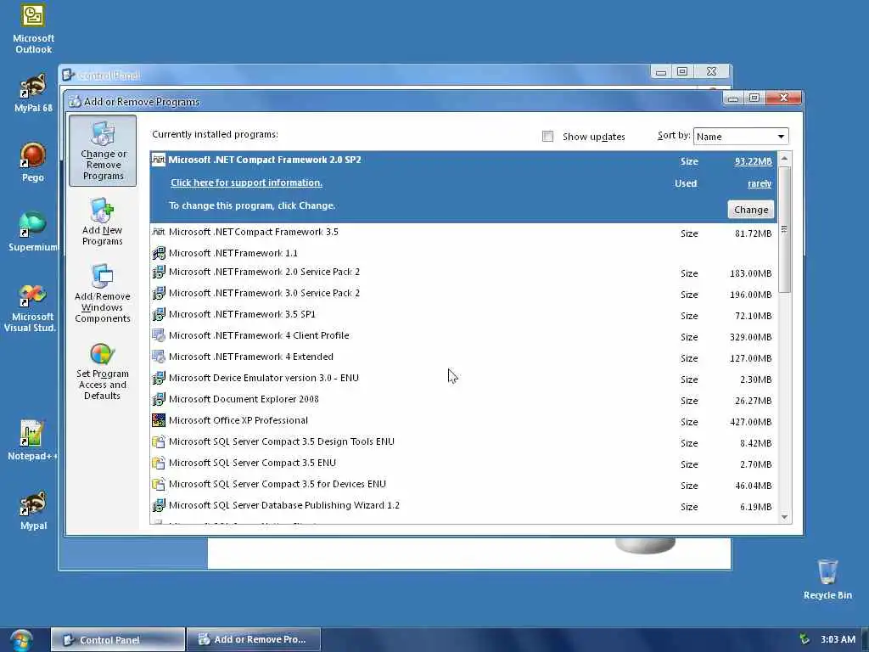Select Microsoft SQL Server Compact 3.5 ENU
Screen dimensions: 869x652
[463, 463]
